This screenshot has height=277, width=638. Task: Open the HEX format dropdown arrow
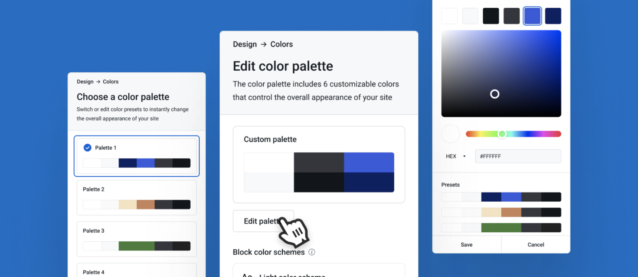coord(464,156)
